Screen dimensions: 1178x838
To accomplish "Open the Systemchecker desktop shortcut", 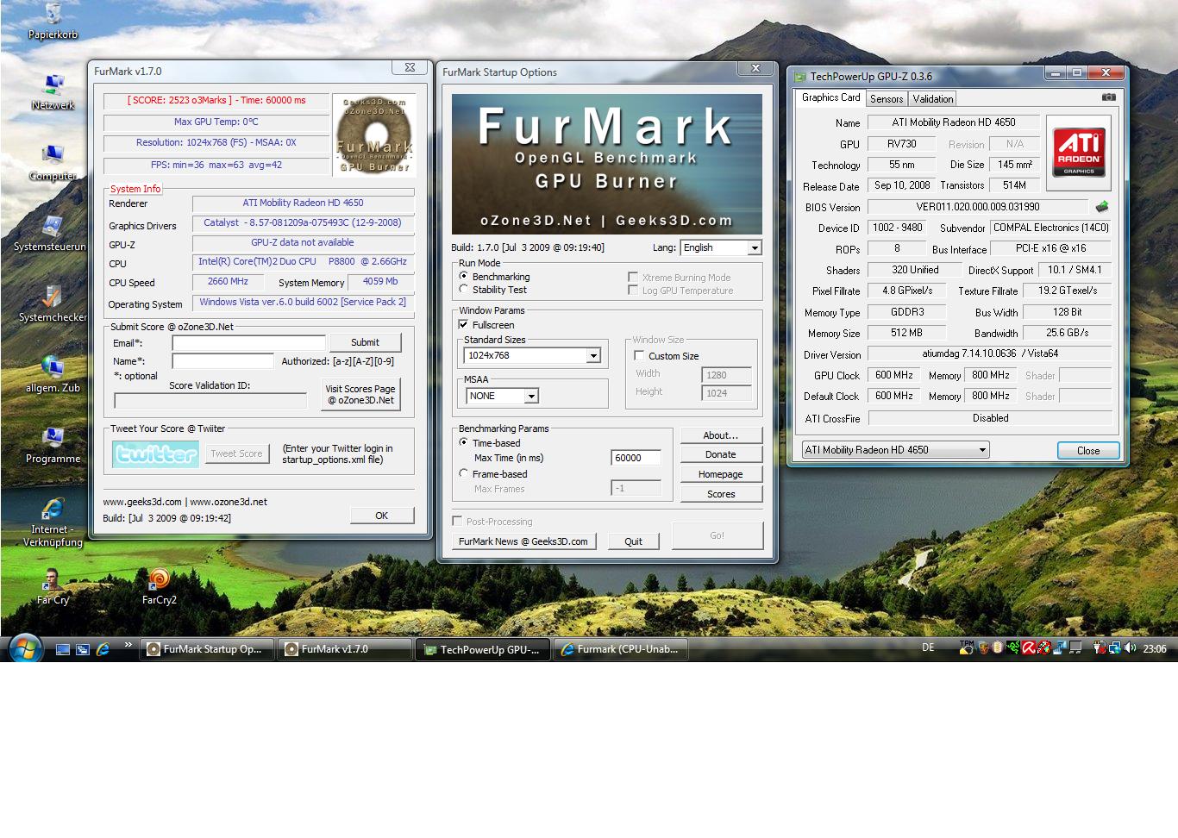I will tap(53, 303).
